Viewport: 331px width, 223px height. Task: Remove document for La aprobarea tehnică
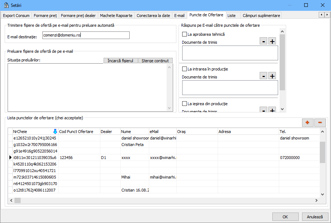click(264, 41)
